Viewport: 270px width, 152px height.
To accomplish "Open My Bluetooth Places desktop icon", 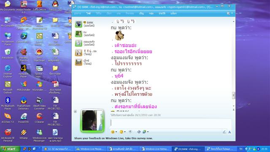I will pyautogui.click(x=8, y=103).
